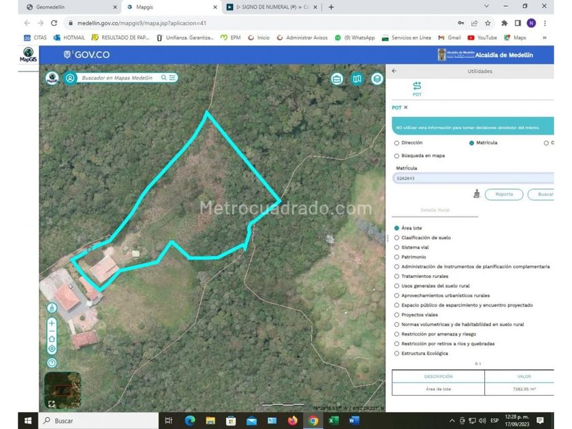
Task: Choose Restricción por amenaza y riesgo
Action: point(397,334)
